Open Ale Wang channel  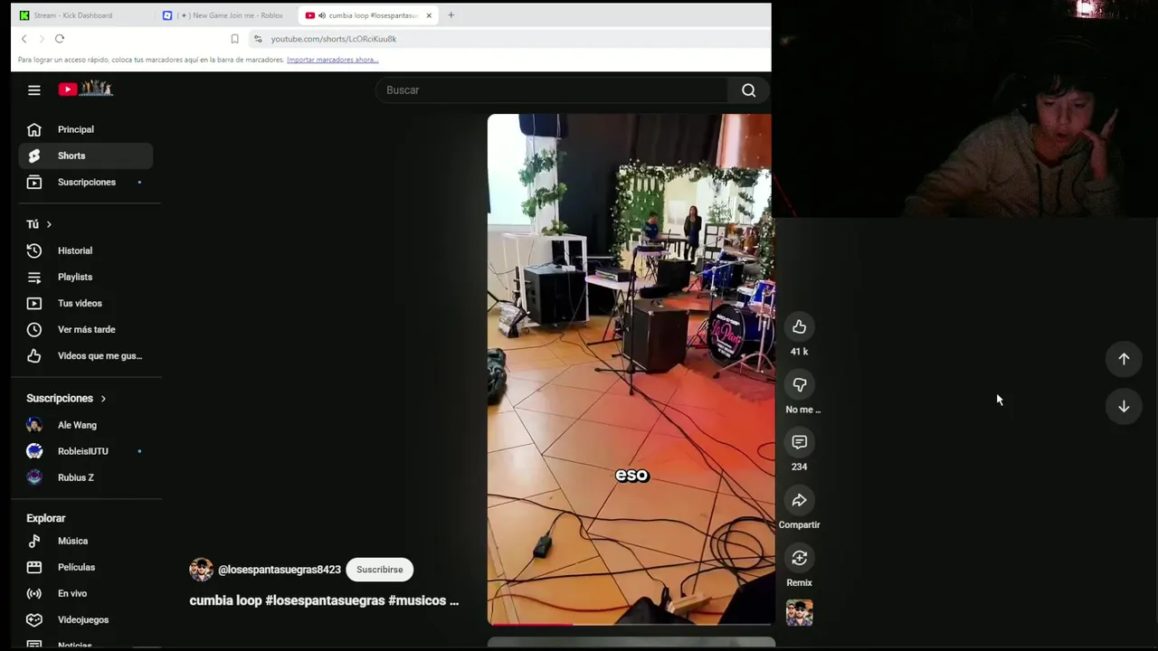[86, 425]
